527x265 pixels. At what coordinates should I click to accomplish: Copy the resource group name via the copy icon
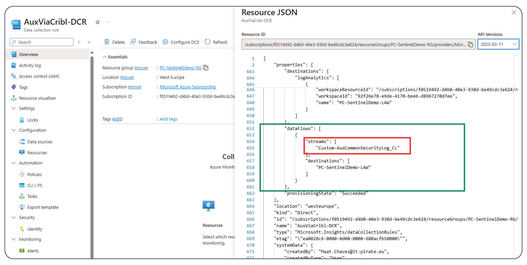click(x=206, y=68)
